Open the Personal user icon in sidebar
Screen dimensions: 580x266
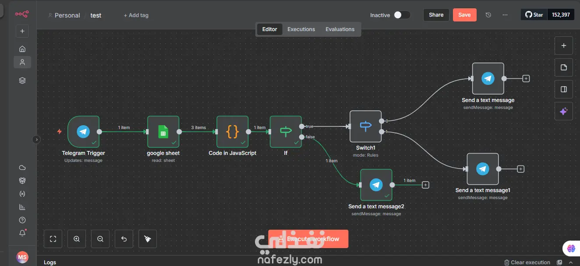click(x=22, y=62)
